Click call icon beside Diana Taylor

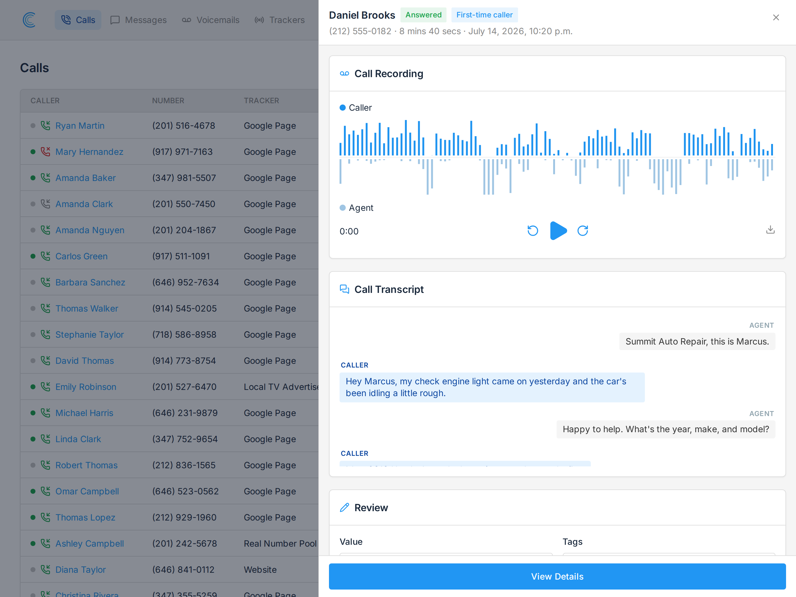click(x=45, y=569)
